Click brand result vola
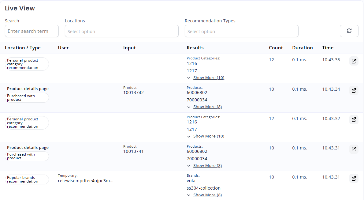 tap(191, 181)
